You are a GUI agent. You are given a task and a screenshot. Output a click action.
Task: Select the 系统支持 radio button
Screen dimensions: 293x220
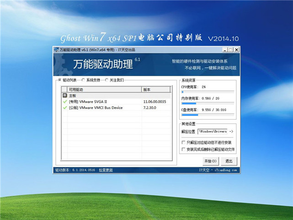point(83,80)
